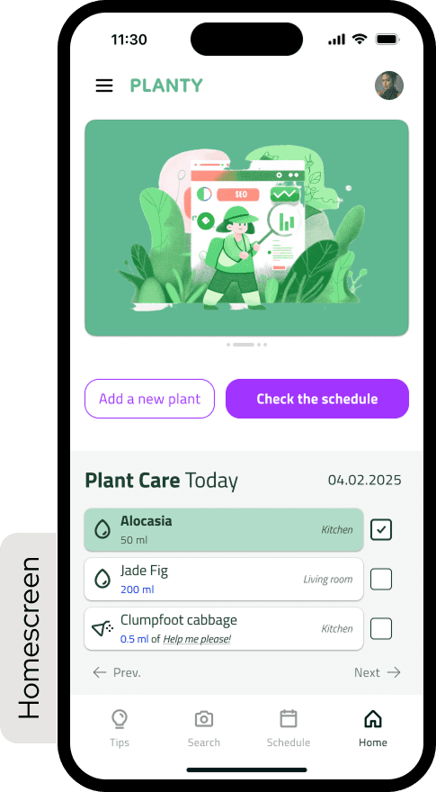Tap the Tips lightbulb icon
436x792 pixels.
[x=120, y=719]
